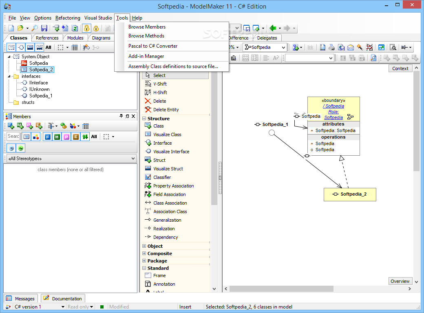Click the refresh import icon

pos(75,28)
